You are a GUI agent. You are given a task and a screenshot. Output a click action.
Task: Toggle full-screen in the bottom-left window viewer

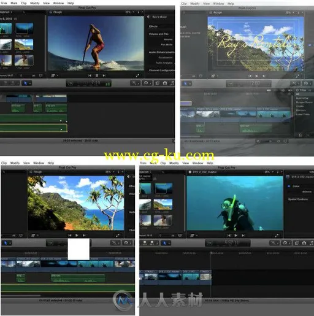click(118, 236)
